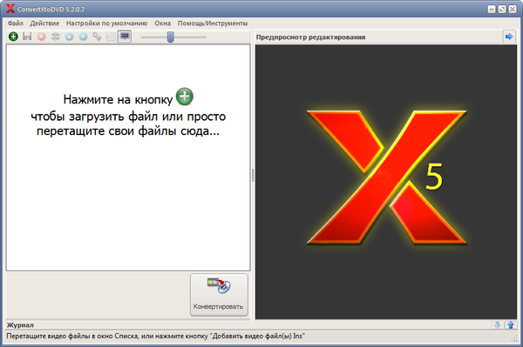
Task: Click the ConvertXtoDVD icon in the title bar
Action: 10,9
